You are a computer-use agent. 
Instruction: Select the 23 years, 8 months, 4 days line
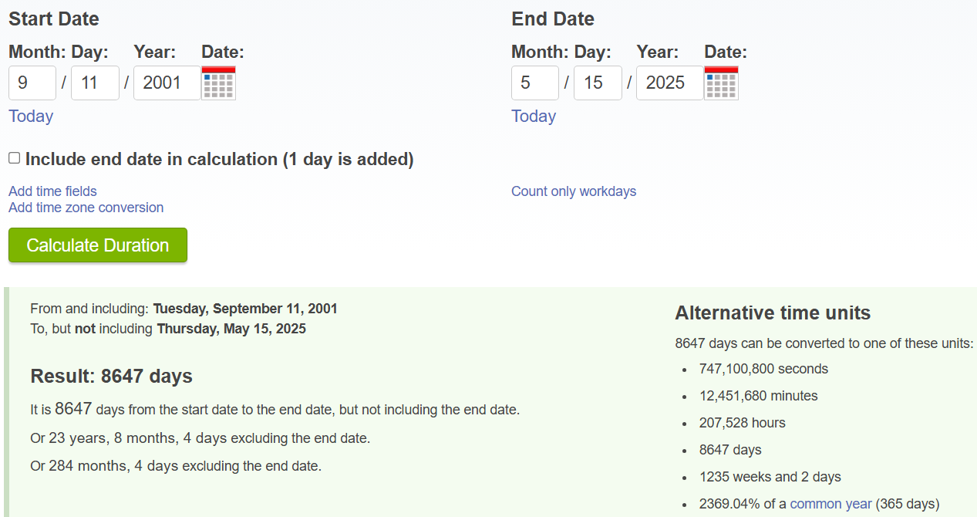(200, 438)
